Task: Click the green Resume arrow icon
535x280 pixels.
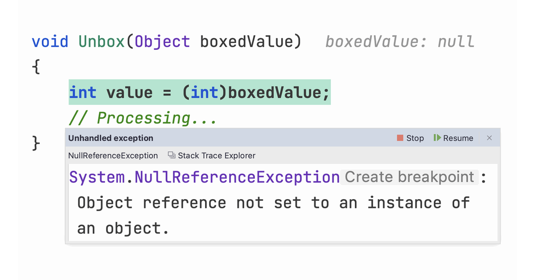Action: tap(437, 138)
